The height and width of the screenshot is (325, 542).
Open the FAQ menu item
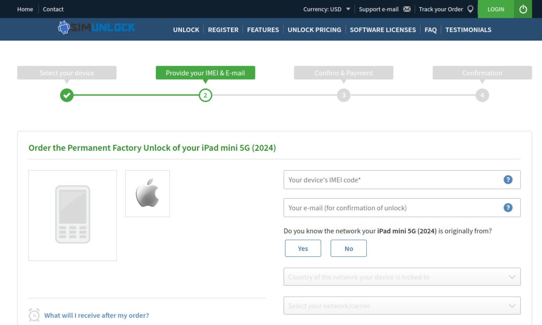click(x=431, y=30)
